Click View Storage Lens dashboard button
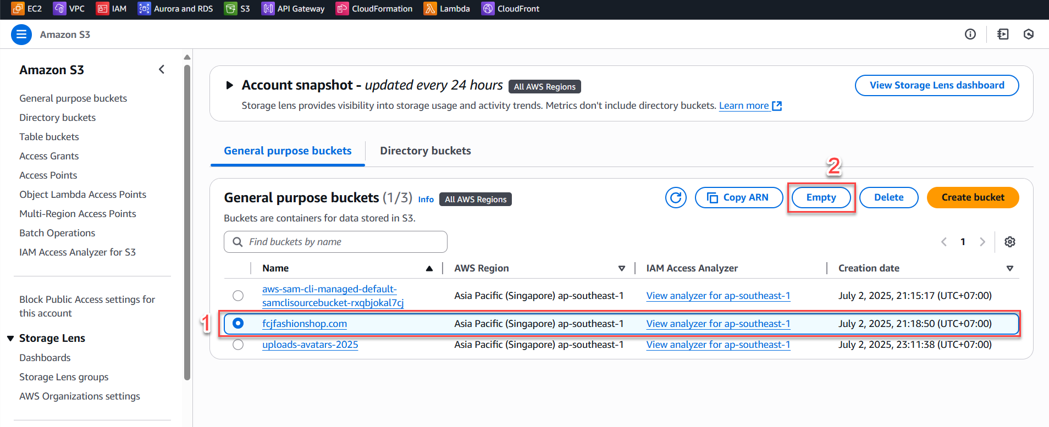 point(937,85)
